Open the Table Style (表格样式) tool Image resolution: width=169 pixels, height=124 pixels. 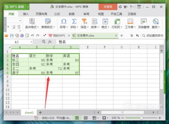click(x=48, y=21)
